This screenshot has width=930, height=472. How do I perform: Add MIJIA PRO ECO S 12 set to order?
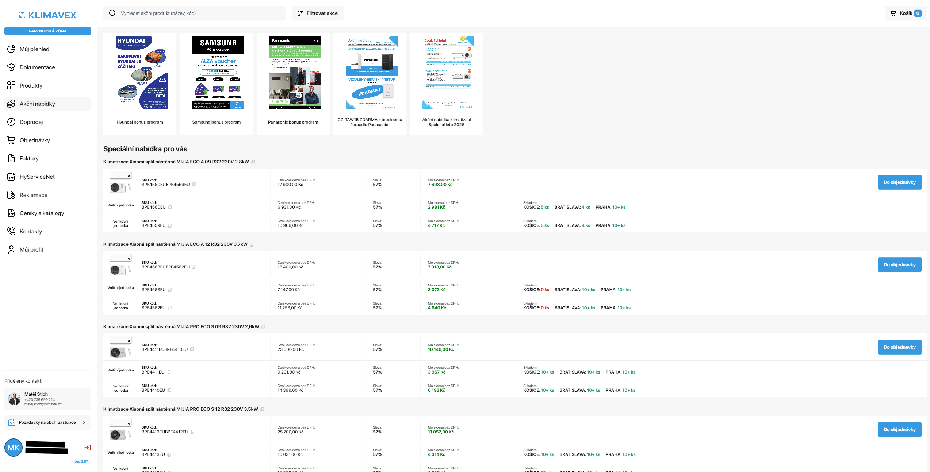pyautogui.click(x=899, y=429)
